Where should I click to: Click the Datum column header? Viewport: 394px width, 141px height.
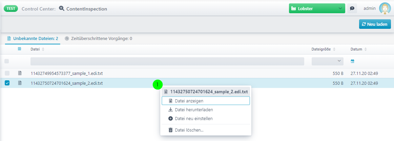pos(356,49)
